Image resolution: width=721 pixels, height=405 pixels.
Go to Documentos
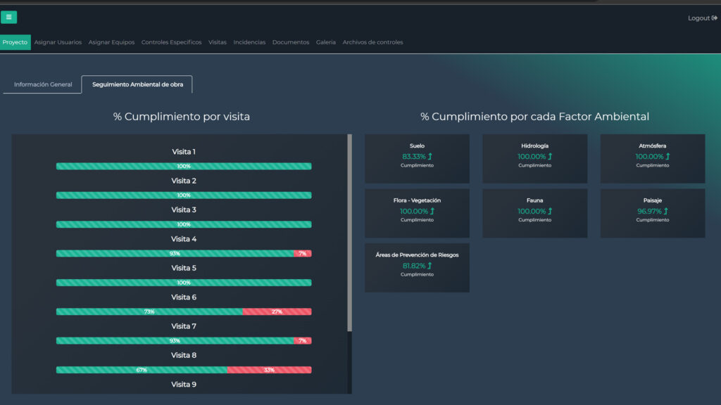pyautogui.click(x=291, y=42)
